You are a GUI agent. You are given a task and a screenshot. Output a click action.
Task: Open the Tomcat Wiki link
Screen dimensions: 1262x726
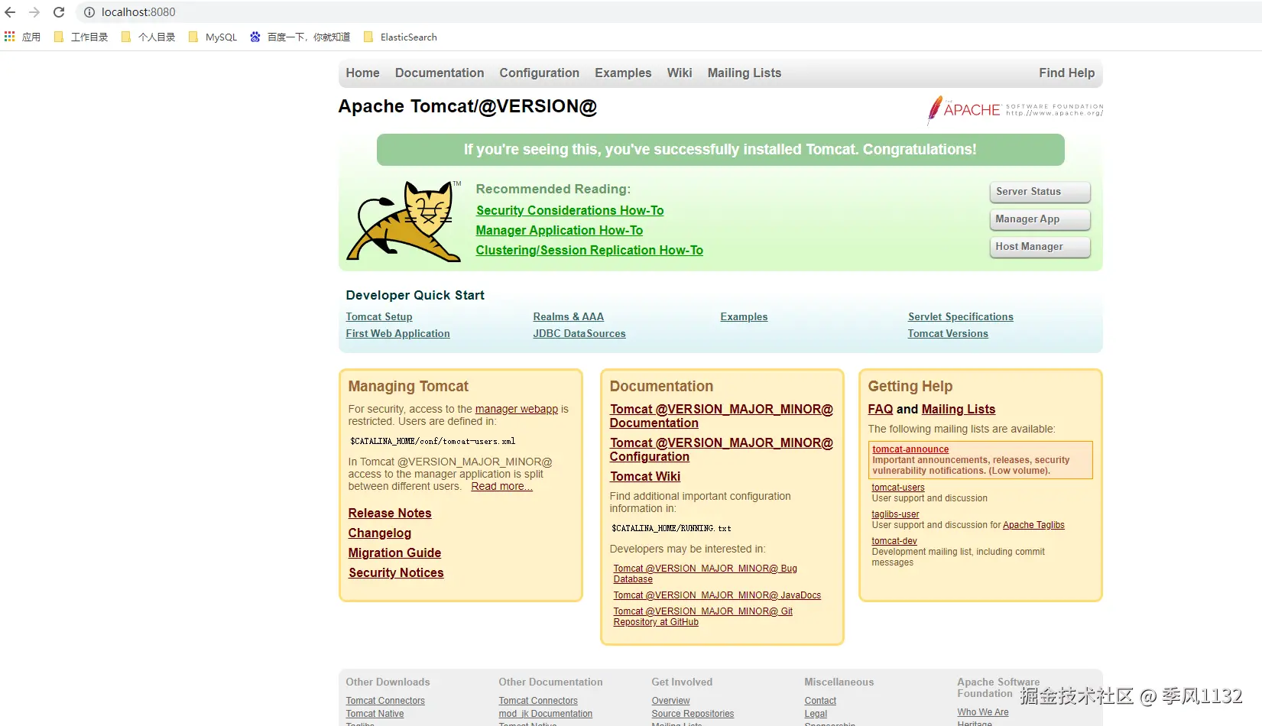645,477
